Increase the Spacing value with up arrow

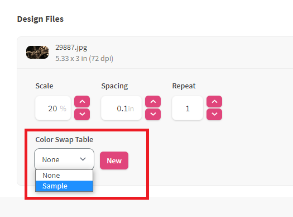tap(153, 102)
